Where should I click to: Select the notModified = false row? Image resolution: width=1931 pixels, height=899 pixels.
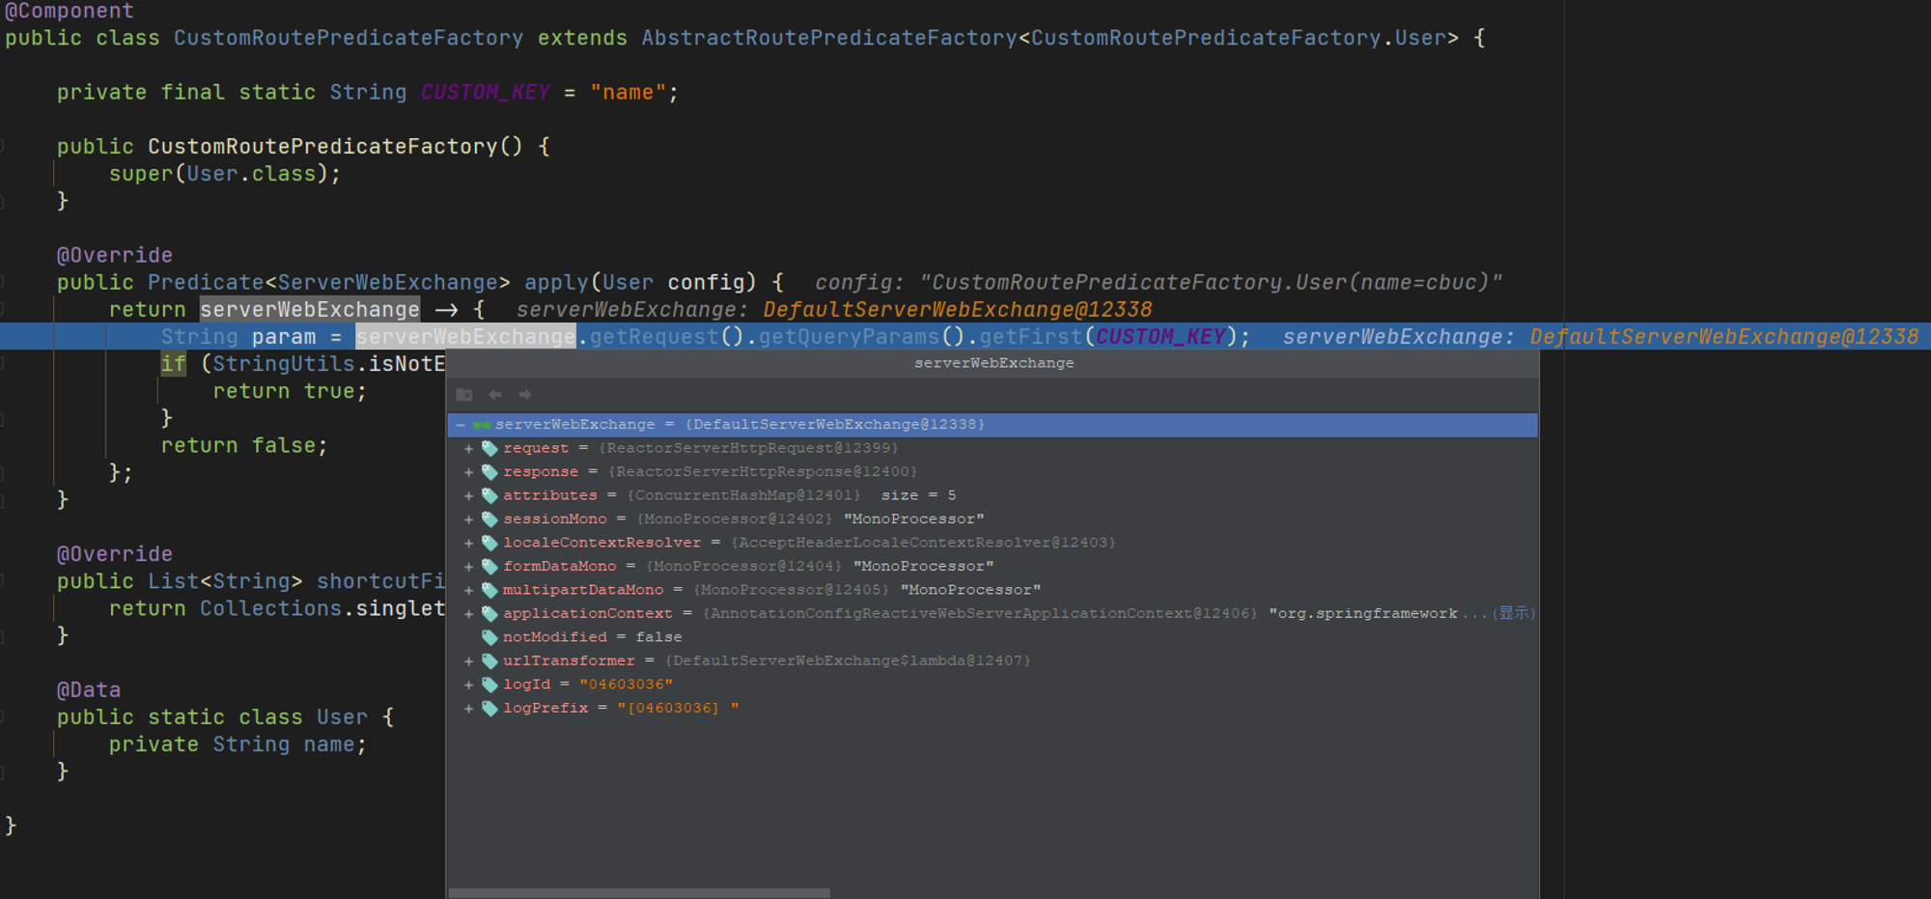pyautogui.click(x=993, y=637)
